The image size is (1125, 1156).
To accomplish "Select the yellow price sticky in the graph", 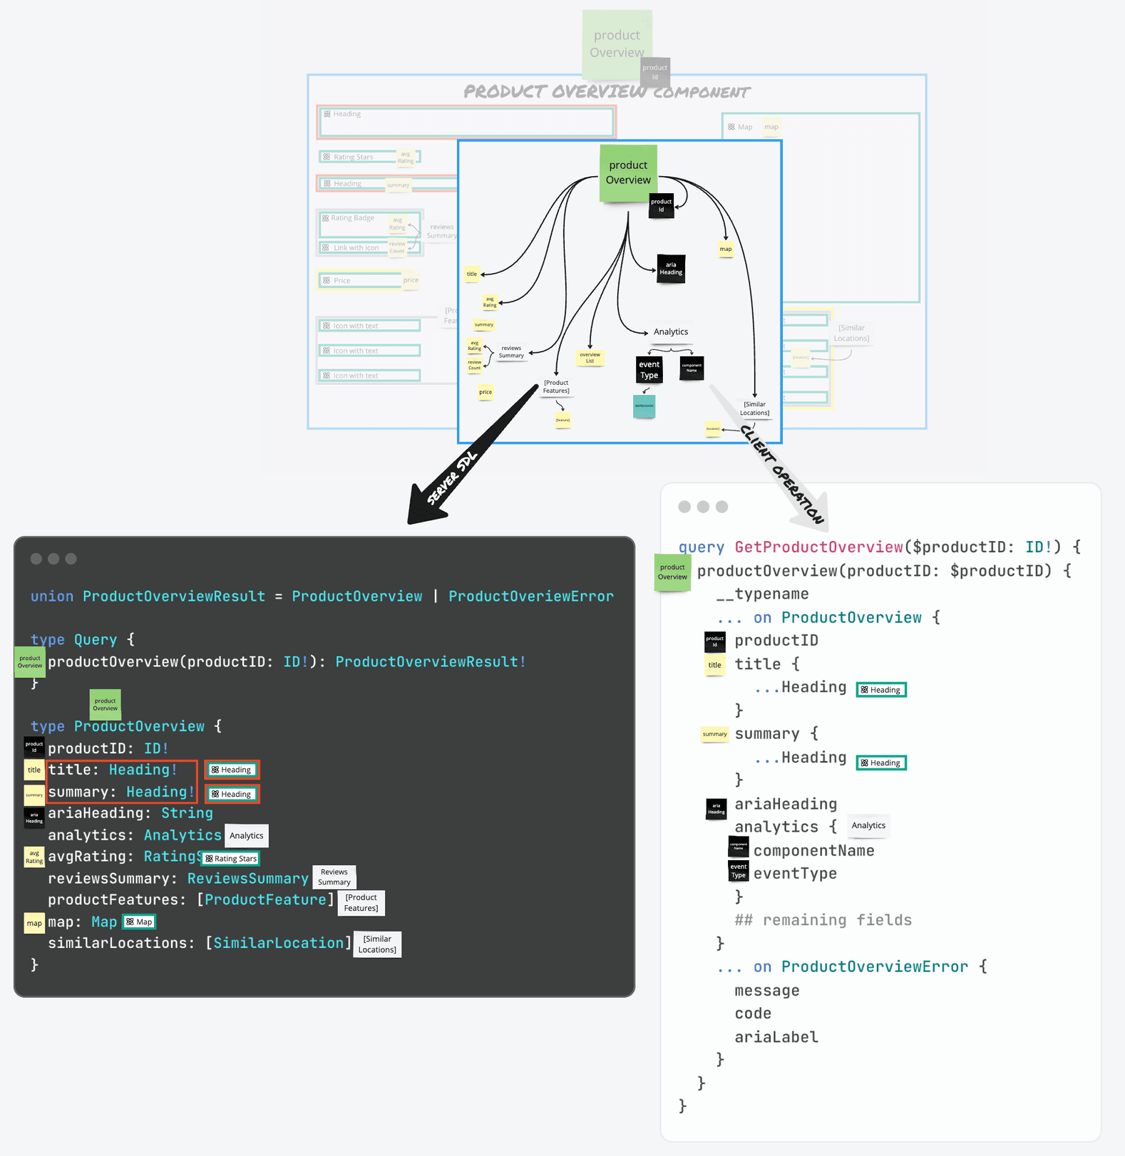I will pyautogui.click(x=486, y=392).
